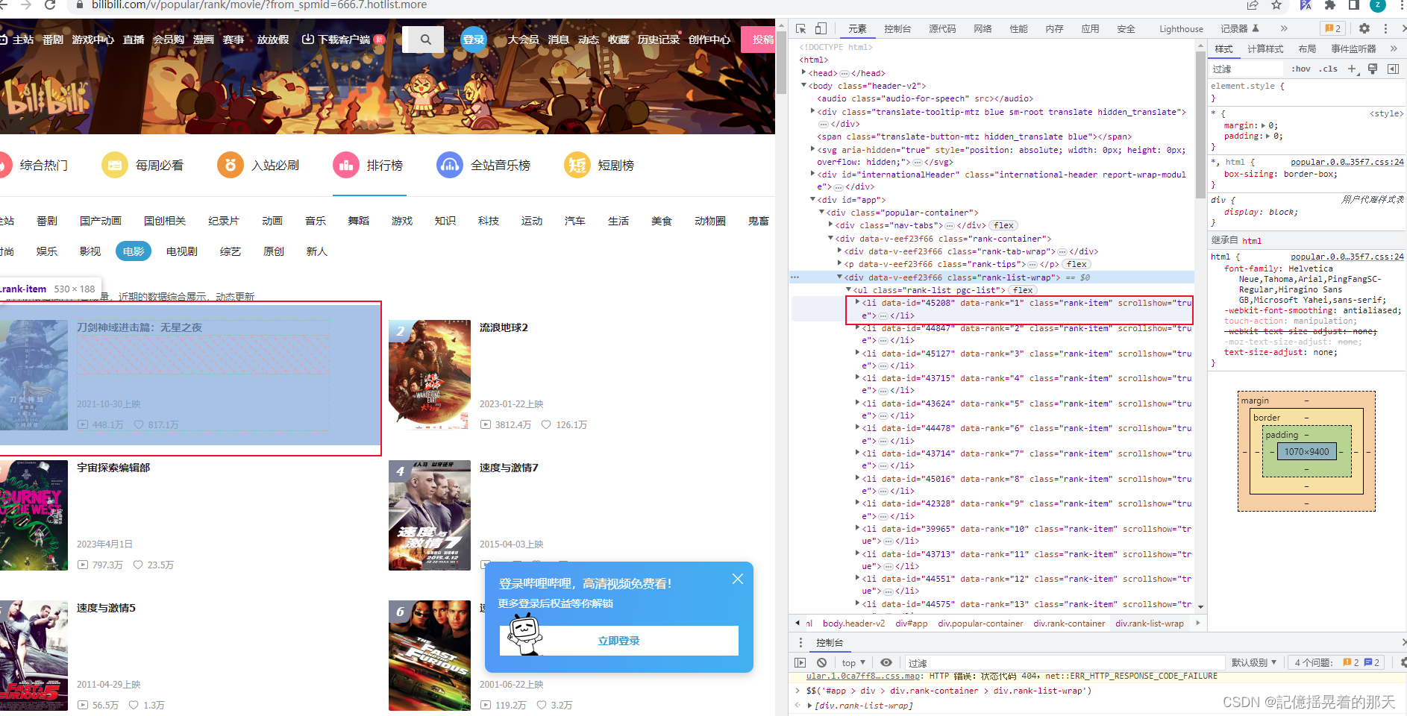Select the 电视剧 category
The height and width of the screenshot is (716, 1407).
click(x=182, y=251)
